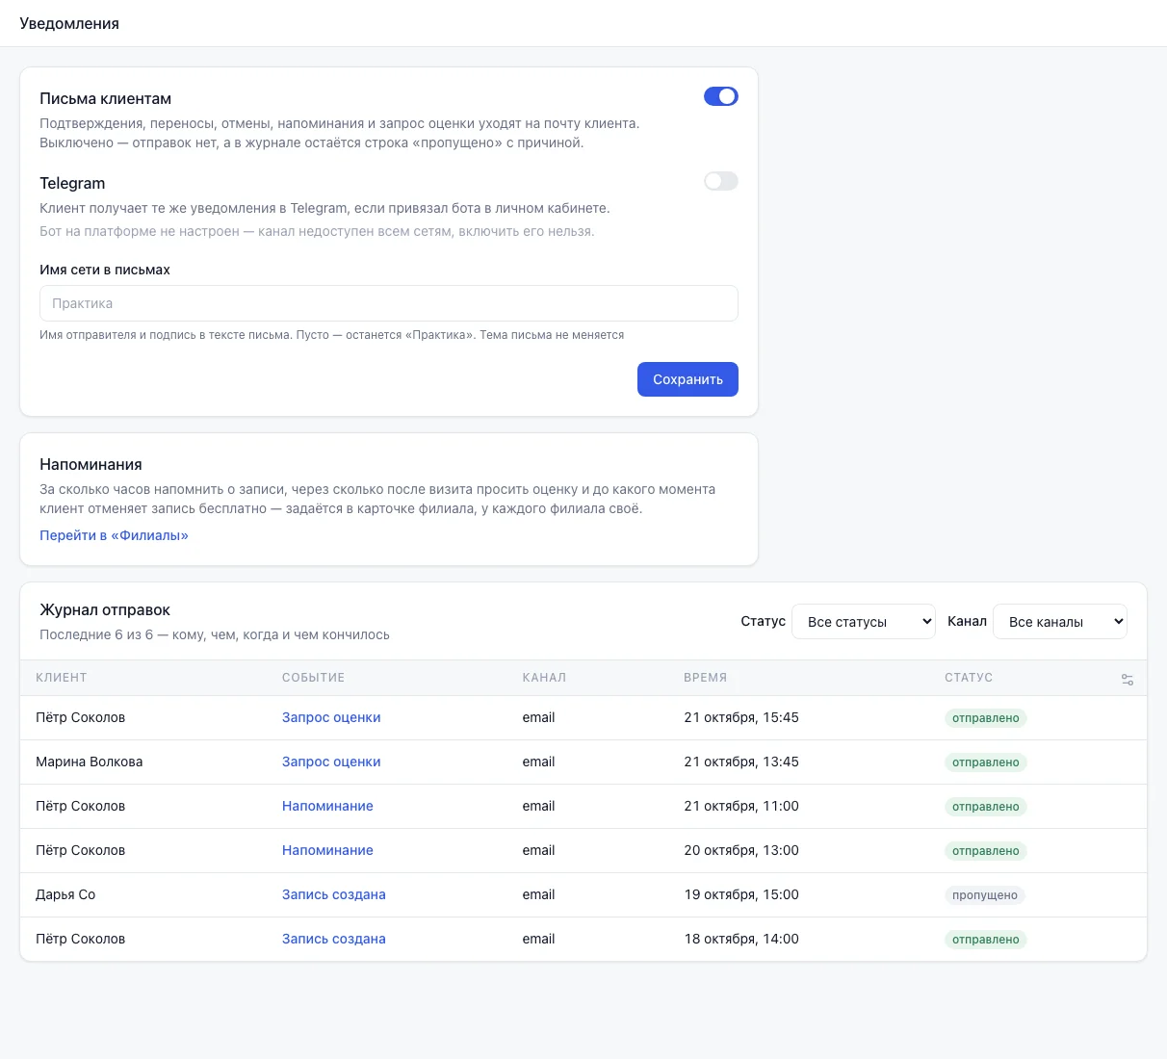The height and width of the screenshot is (1059, 1167).
Task: Open «Запись создана» in the 18 октября, 14:00 row
Action: (334, 939)
